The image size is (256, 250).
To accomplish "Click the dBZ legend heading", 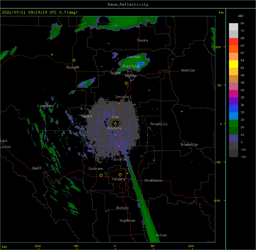I will pyautogui.click(x=241, y=16).
